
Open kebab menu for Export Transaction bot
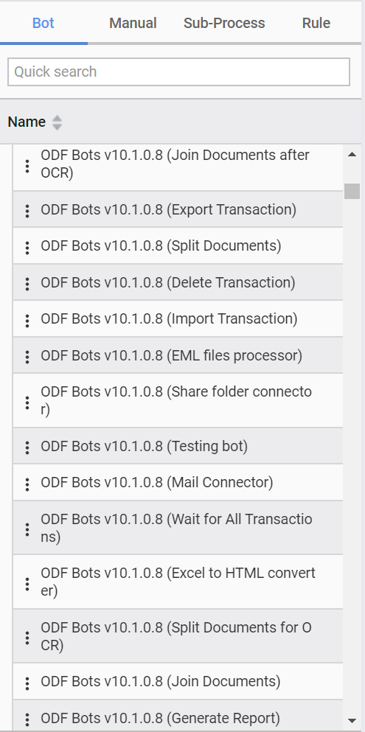pyautogui.click(x=27, y=211)
